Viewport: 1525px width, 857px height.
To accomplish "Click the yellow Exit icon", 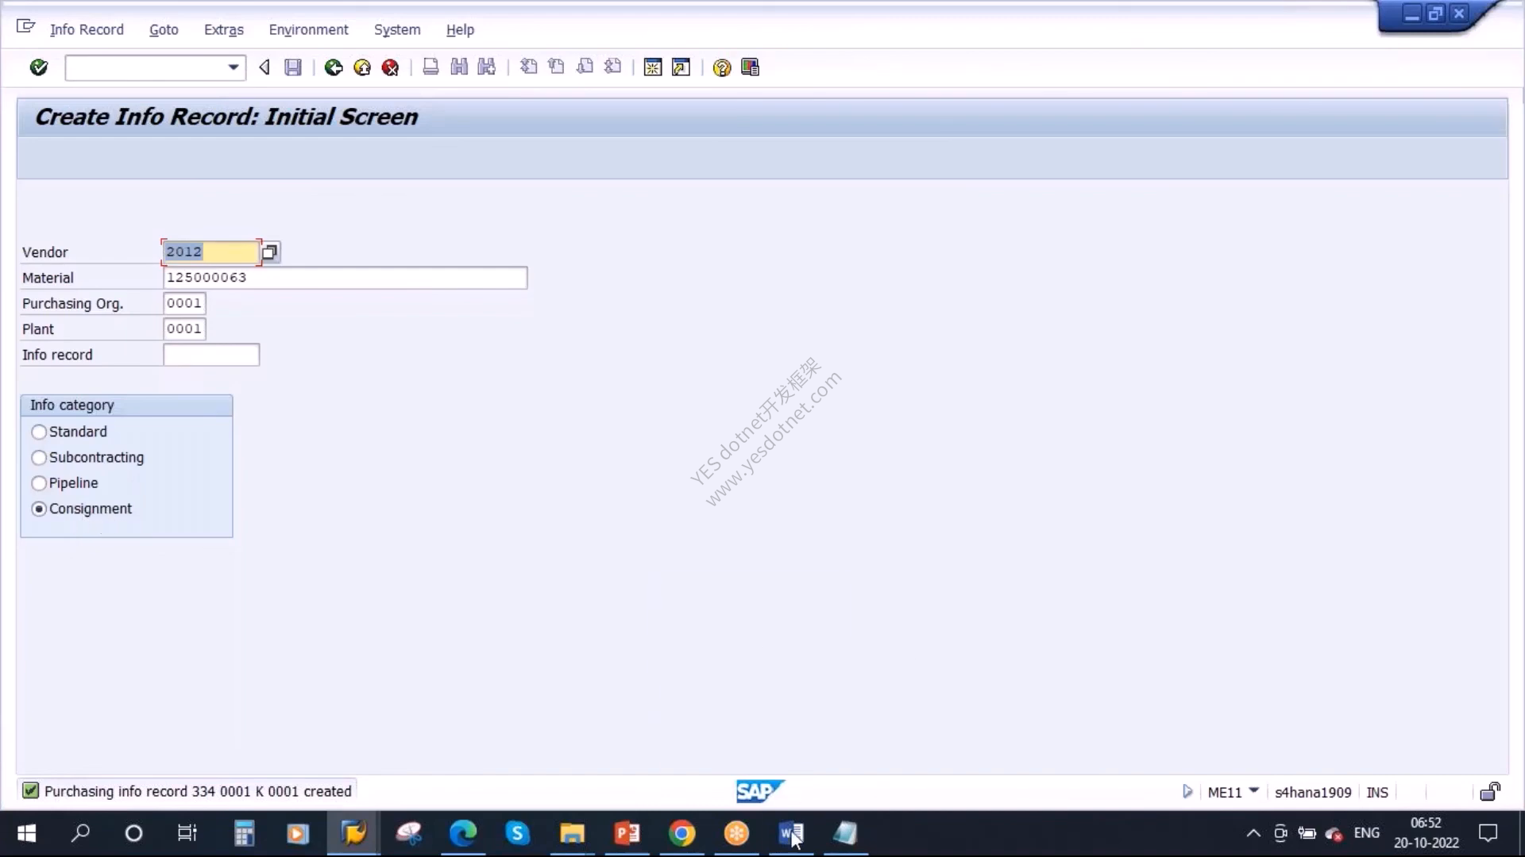I will click(x=362, y=67).
